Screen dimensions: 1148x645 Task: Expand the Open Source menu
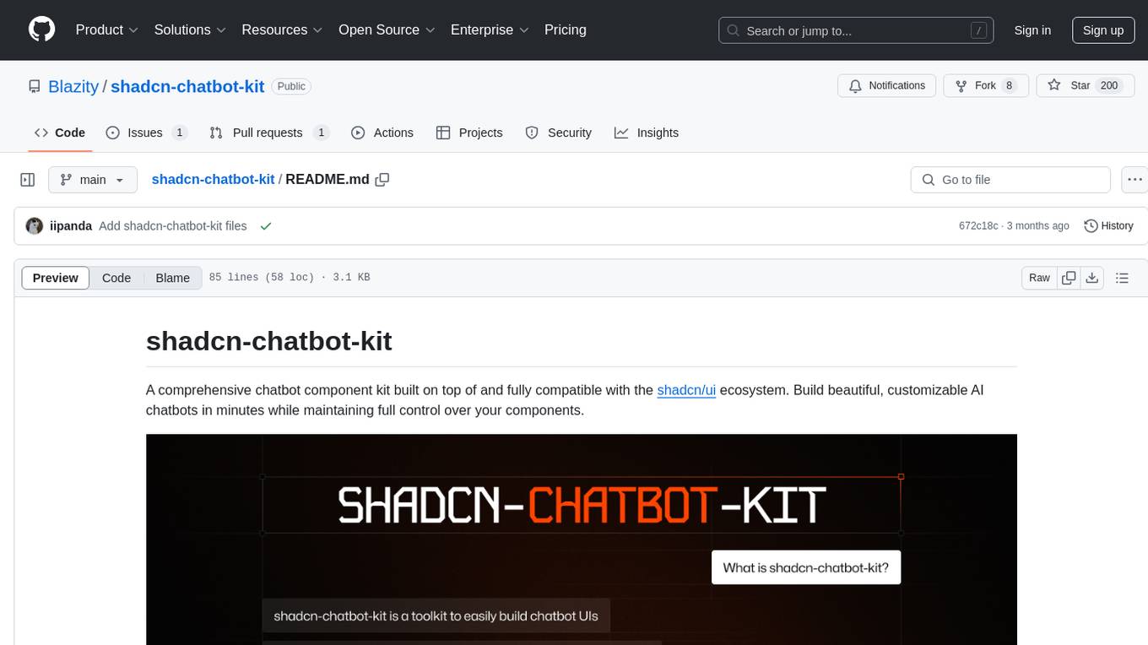point(387,30)
